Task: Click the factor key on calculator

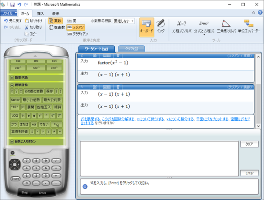Action: [15, 100]
